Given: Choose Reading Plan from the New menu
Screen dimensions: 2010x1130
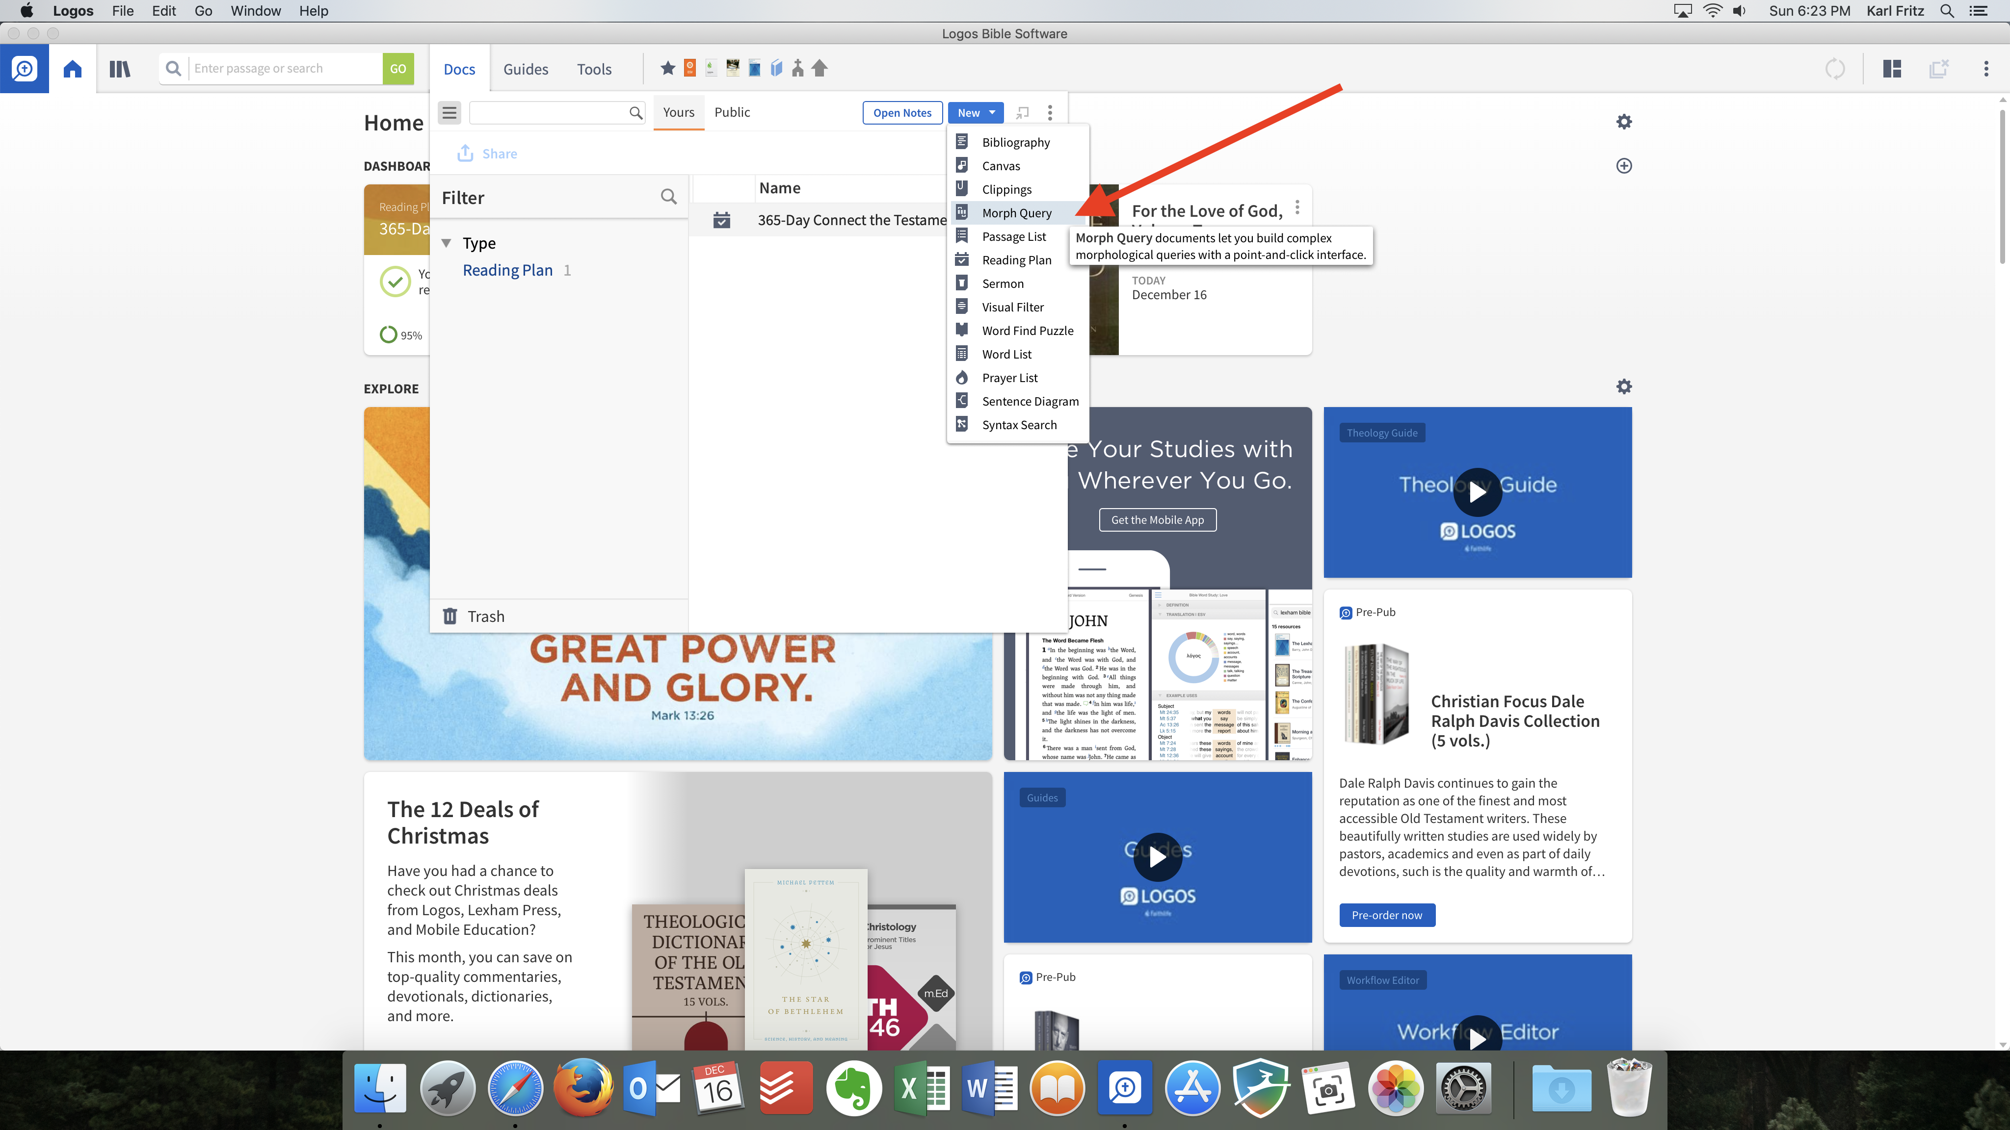Looking at the screenshot, I should pos(1017,259).
